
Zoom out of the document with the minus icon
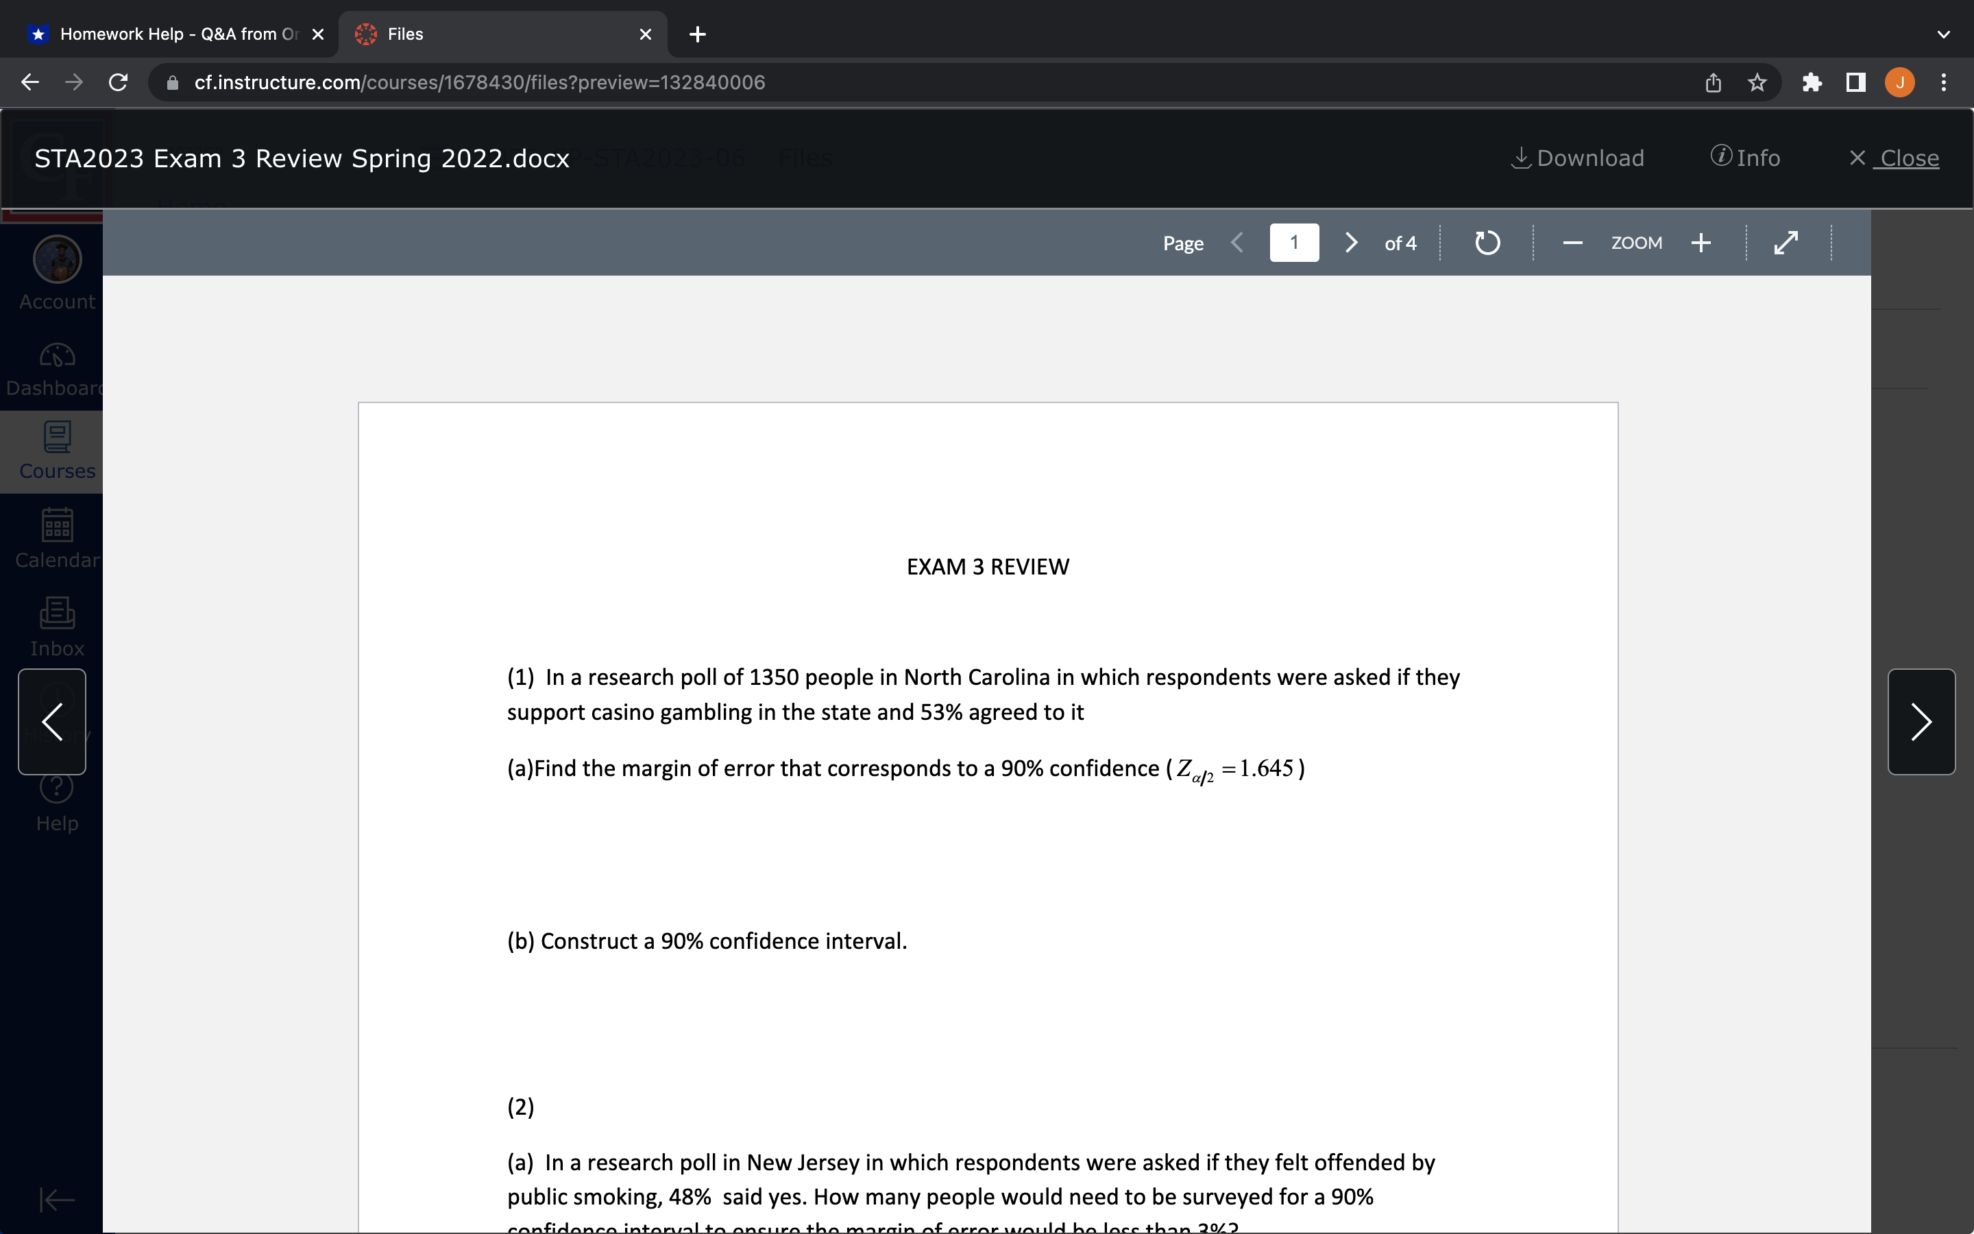click(1571, 243)
